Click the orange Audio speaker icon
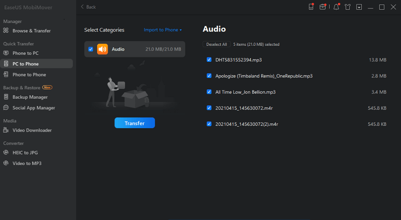The width and height of the screenshot is (401, 220). click(x=102, y=49)
